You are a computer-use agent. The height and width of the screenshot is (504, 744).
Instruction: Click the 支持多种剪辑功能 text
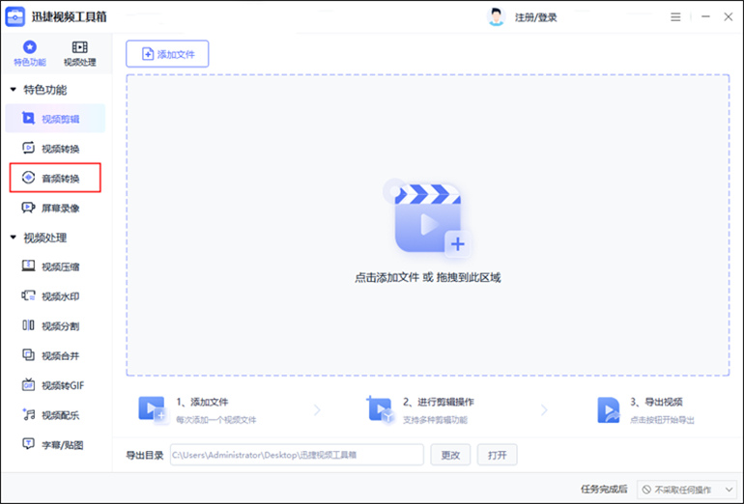tap(435, 420)
